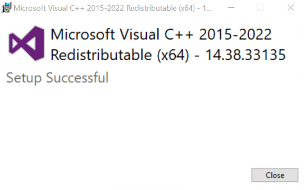Click the greyed-out maximize button
The height and width of the screenshot is (190, 304).
pos(260,8)
